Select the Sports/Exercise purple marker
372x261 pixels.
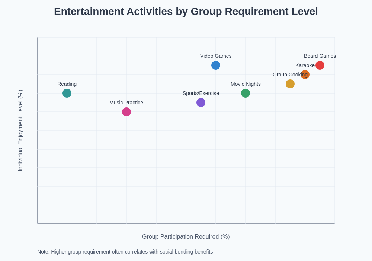pos(201,102)
